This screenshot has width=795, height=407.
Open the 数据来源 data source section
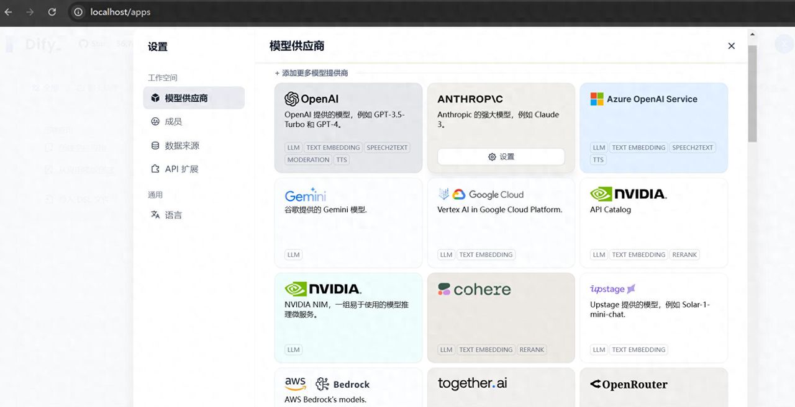click(x=181, y=146)
